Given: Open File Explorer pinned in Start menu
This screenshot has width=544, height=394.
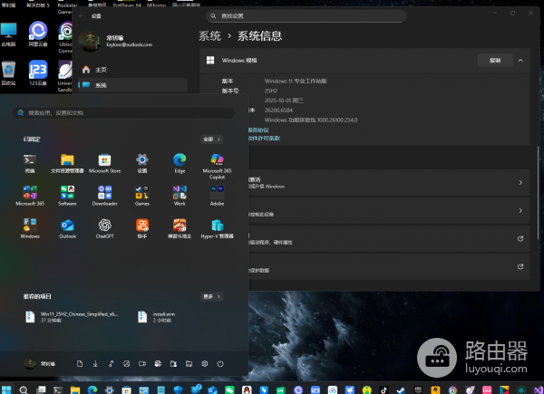Looking at the screenshot, I should (67, 163).
